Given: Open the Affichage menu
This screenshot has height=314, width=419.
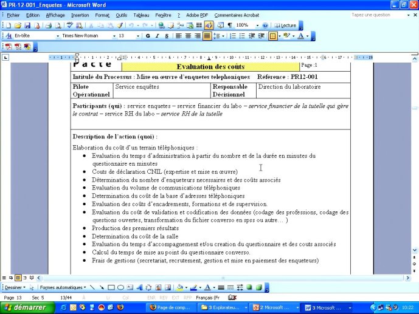Looking at the screenshot, I should tap(55, 15).
